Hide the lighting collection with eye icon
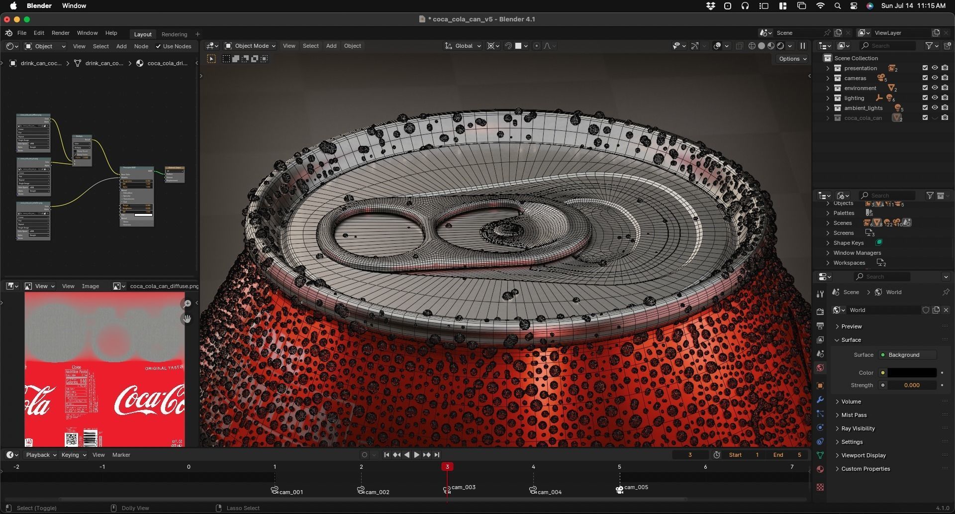This screenshot has height=514, width=955. click(x=935, y=98)
